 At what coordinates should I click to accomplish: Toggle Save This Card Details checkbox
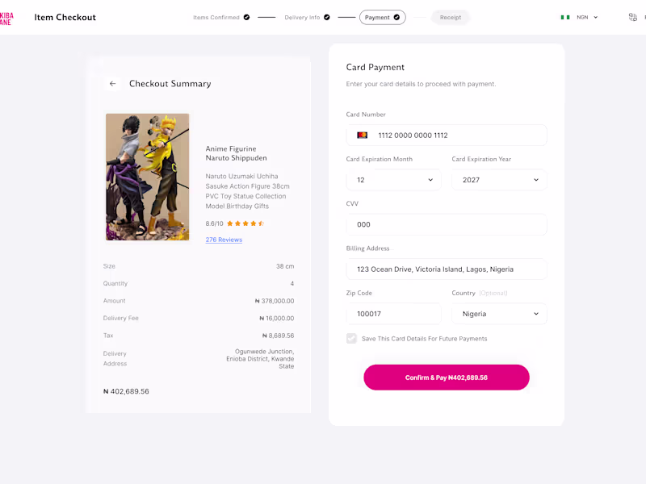click(x=351, y=339)
